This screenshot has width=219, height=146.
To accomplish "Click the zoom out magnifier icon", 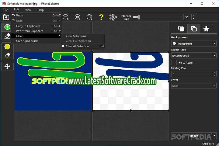I will (66, 17).
